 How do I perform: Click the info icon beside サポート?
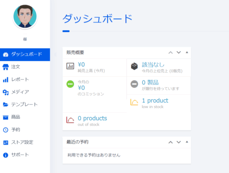pyautogui.click(x=6, y=155)
